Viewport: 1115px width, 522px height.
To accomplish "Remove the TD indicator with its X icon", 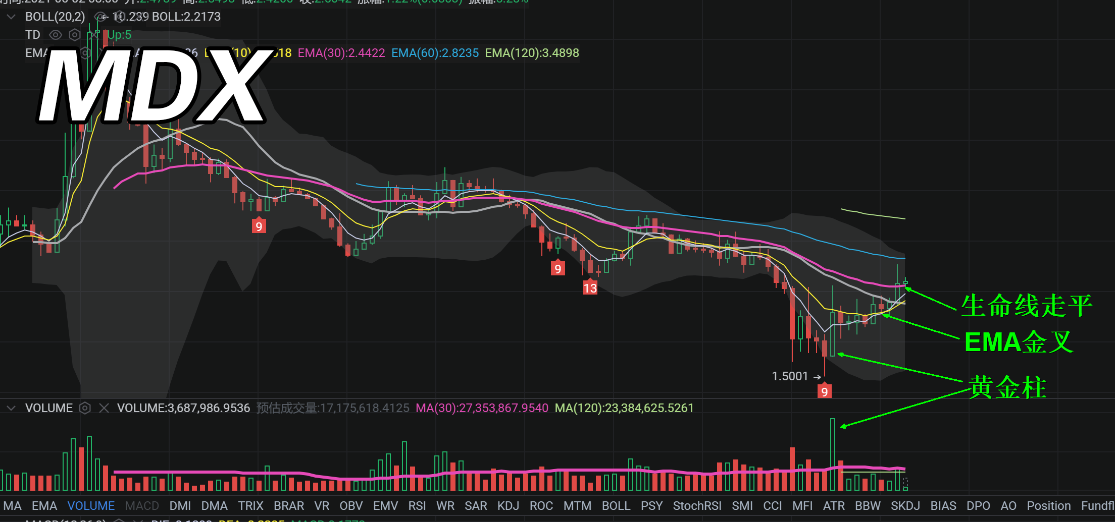I will [93, 35].
